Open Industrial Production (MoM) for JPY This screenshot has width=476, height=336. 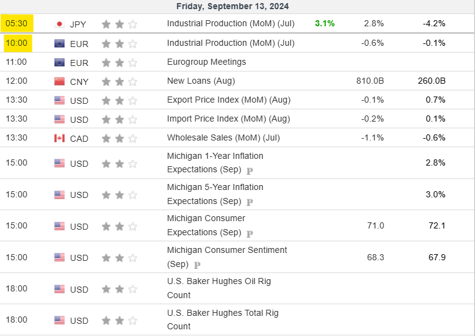(231, 23)
